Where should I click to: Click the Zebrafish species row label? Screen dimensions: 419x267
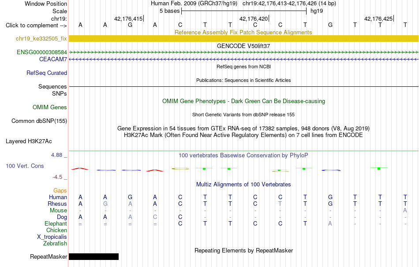(55, 244)
